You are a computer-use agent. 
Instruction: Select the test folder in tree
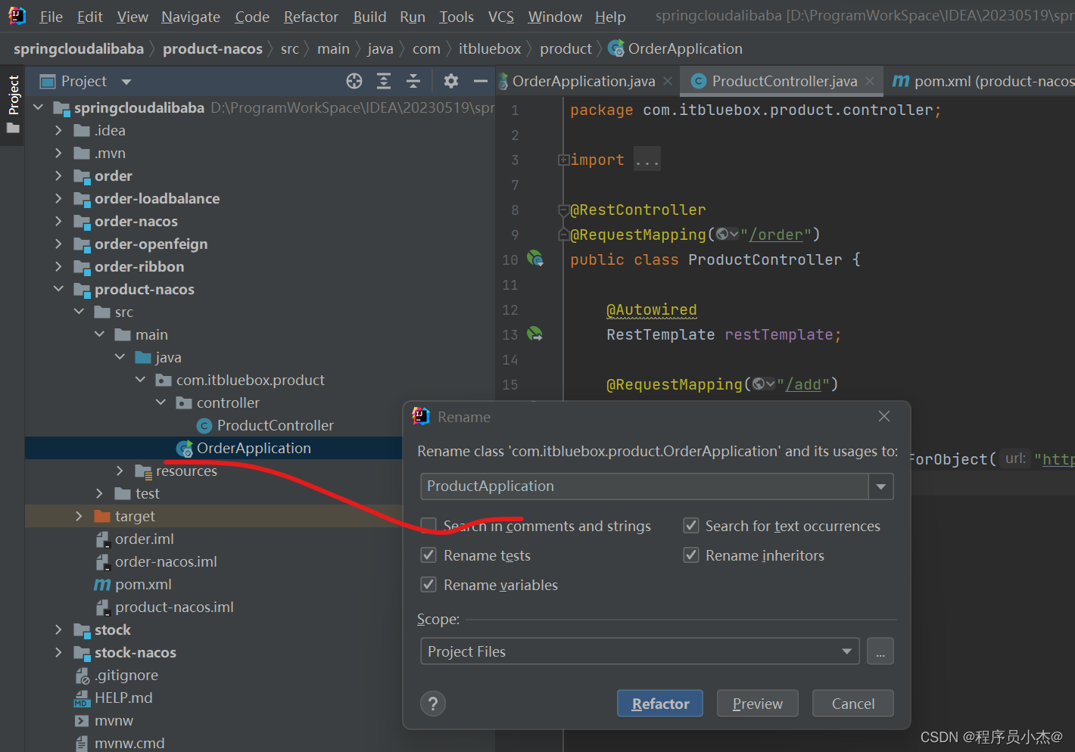click(137, 493)
